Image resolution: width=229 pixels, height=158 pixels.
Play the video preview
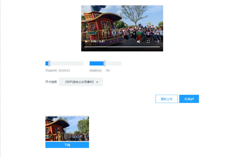86,42
